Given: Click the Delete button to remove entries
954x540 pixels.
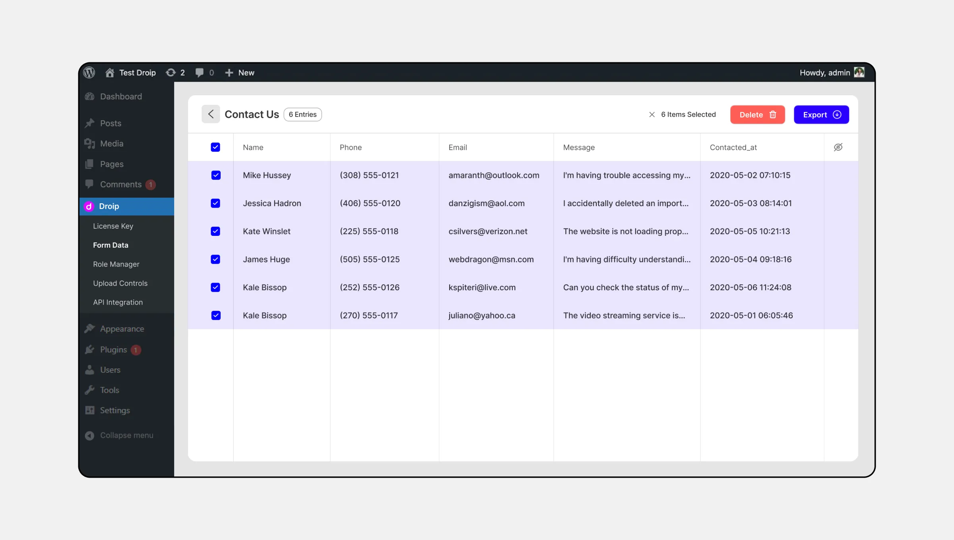Looking at the screenshot, I should [x=757, y=114].
